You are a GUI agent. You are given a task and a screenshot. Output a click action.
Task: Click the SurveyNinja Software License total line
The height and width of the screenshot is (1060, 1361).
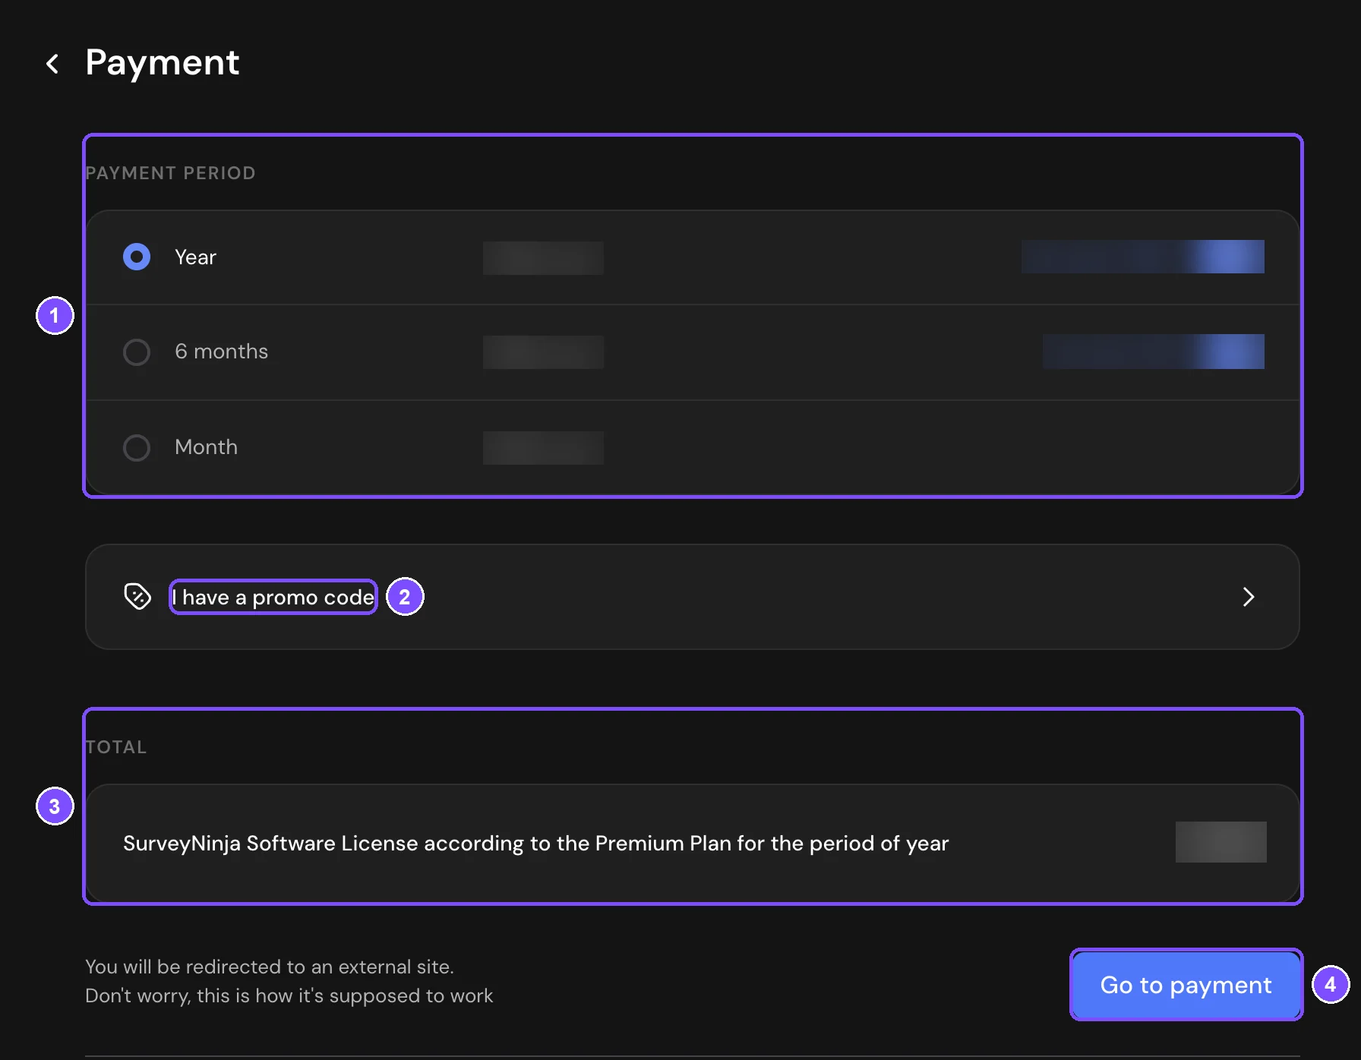(535, 843)
